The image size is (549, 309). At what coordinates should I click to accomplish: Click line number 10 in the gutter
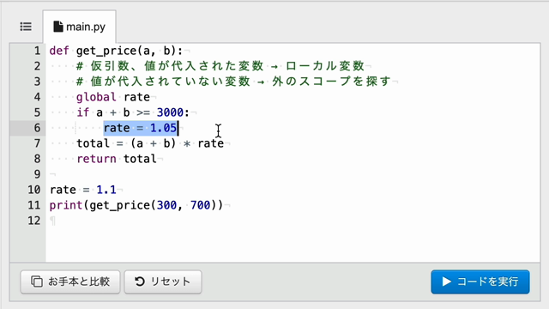click(34, 190)
